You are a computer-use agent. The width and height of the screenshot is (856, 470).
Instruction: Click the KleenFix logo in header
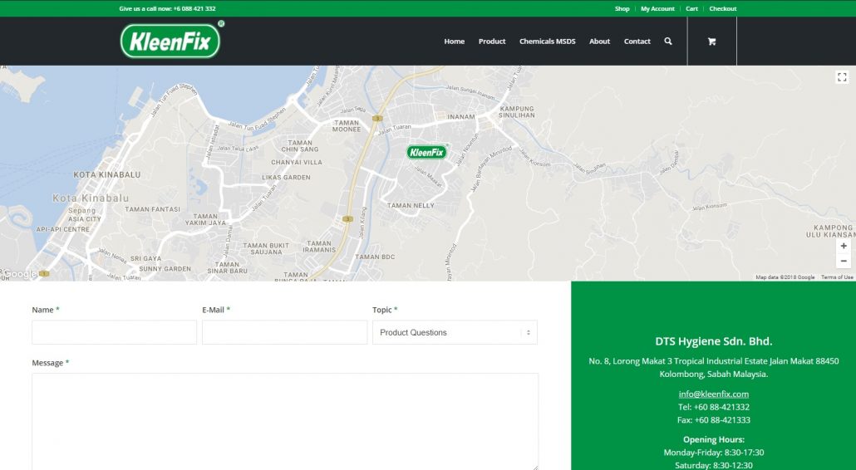pyautogui.click(x=170, y=41)
